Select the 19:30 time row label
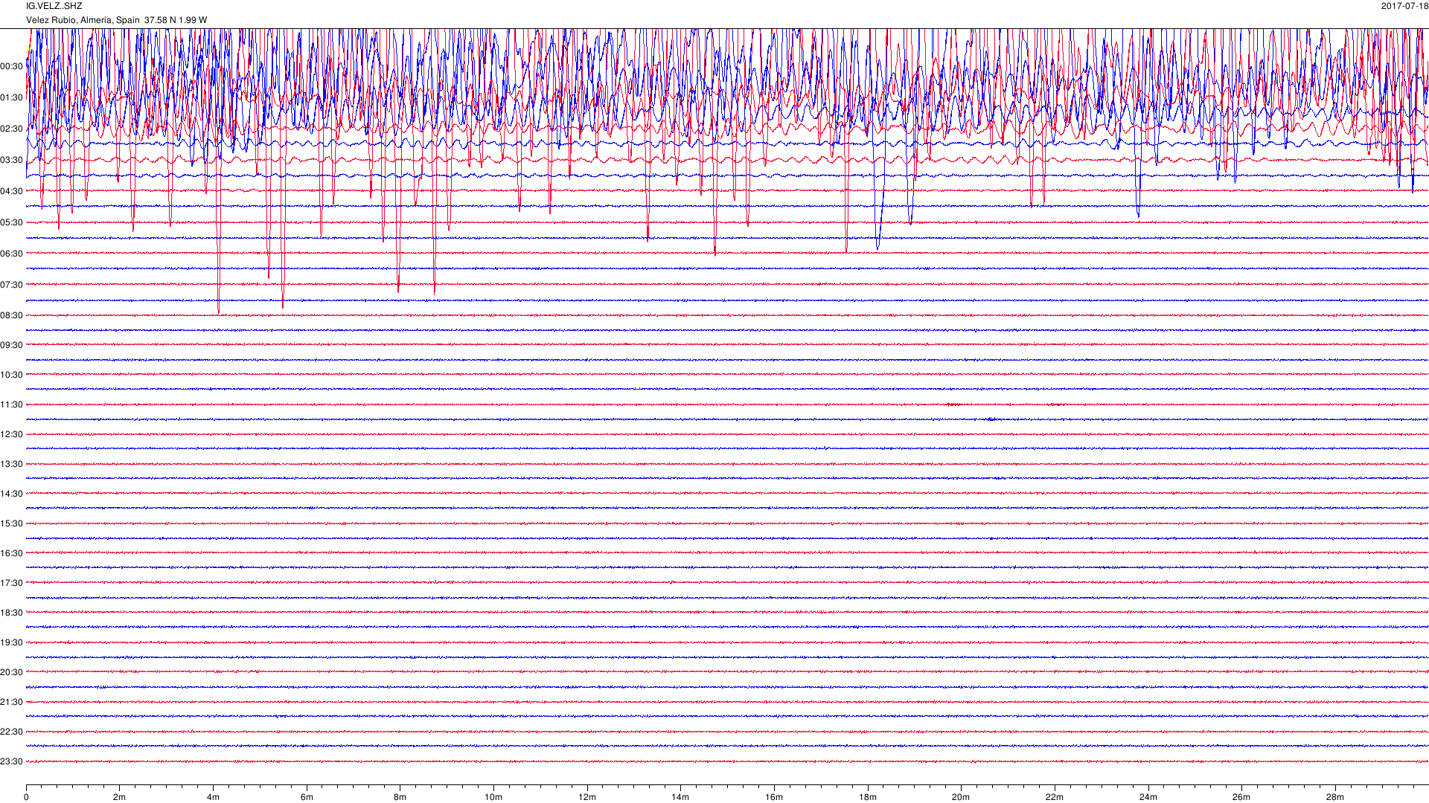1429x803 pixels. (x=12, y=642)
